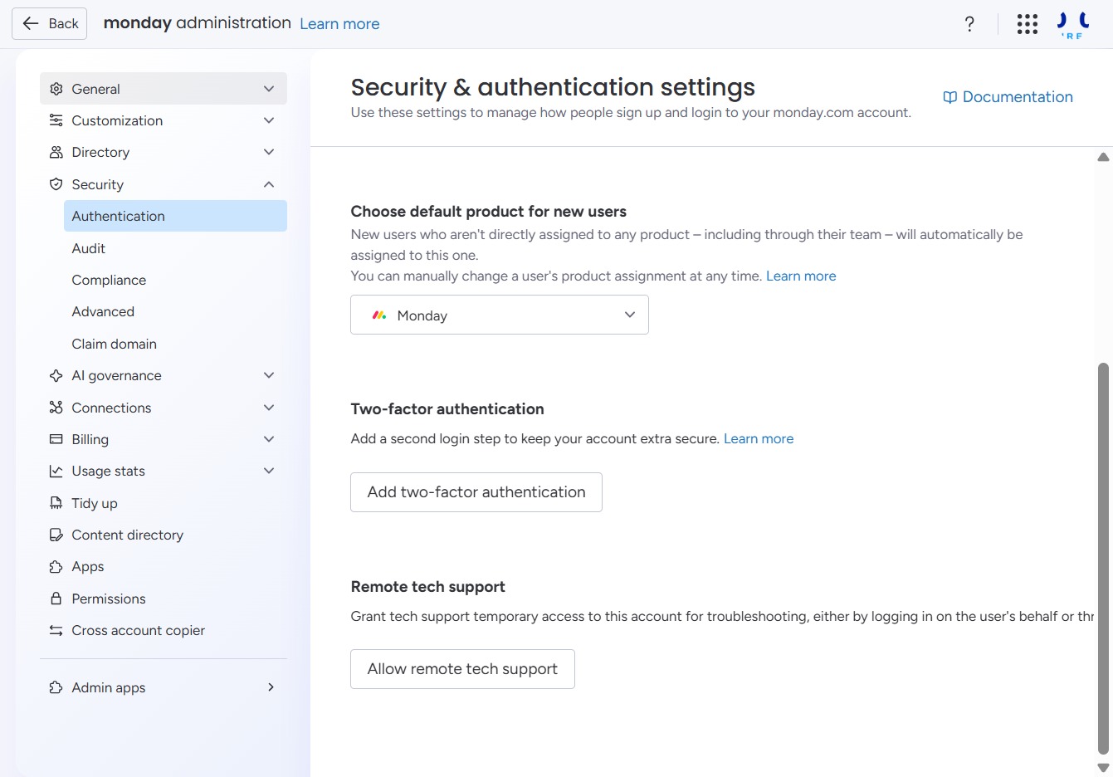The height and width of the screenshot is (777, 1113).
Task: Click the Documentation book icon
Action: coord(950,97)
